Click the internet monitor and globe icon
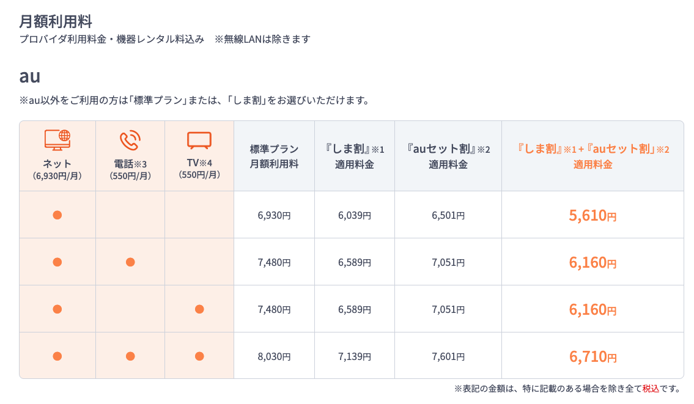This screenshot has height=404, width=694. [x=57, y=140]
